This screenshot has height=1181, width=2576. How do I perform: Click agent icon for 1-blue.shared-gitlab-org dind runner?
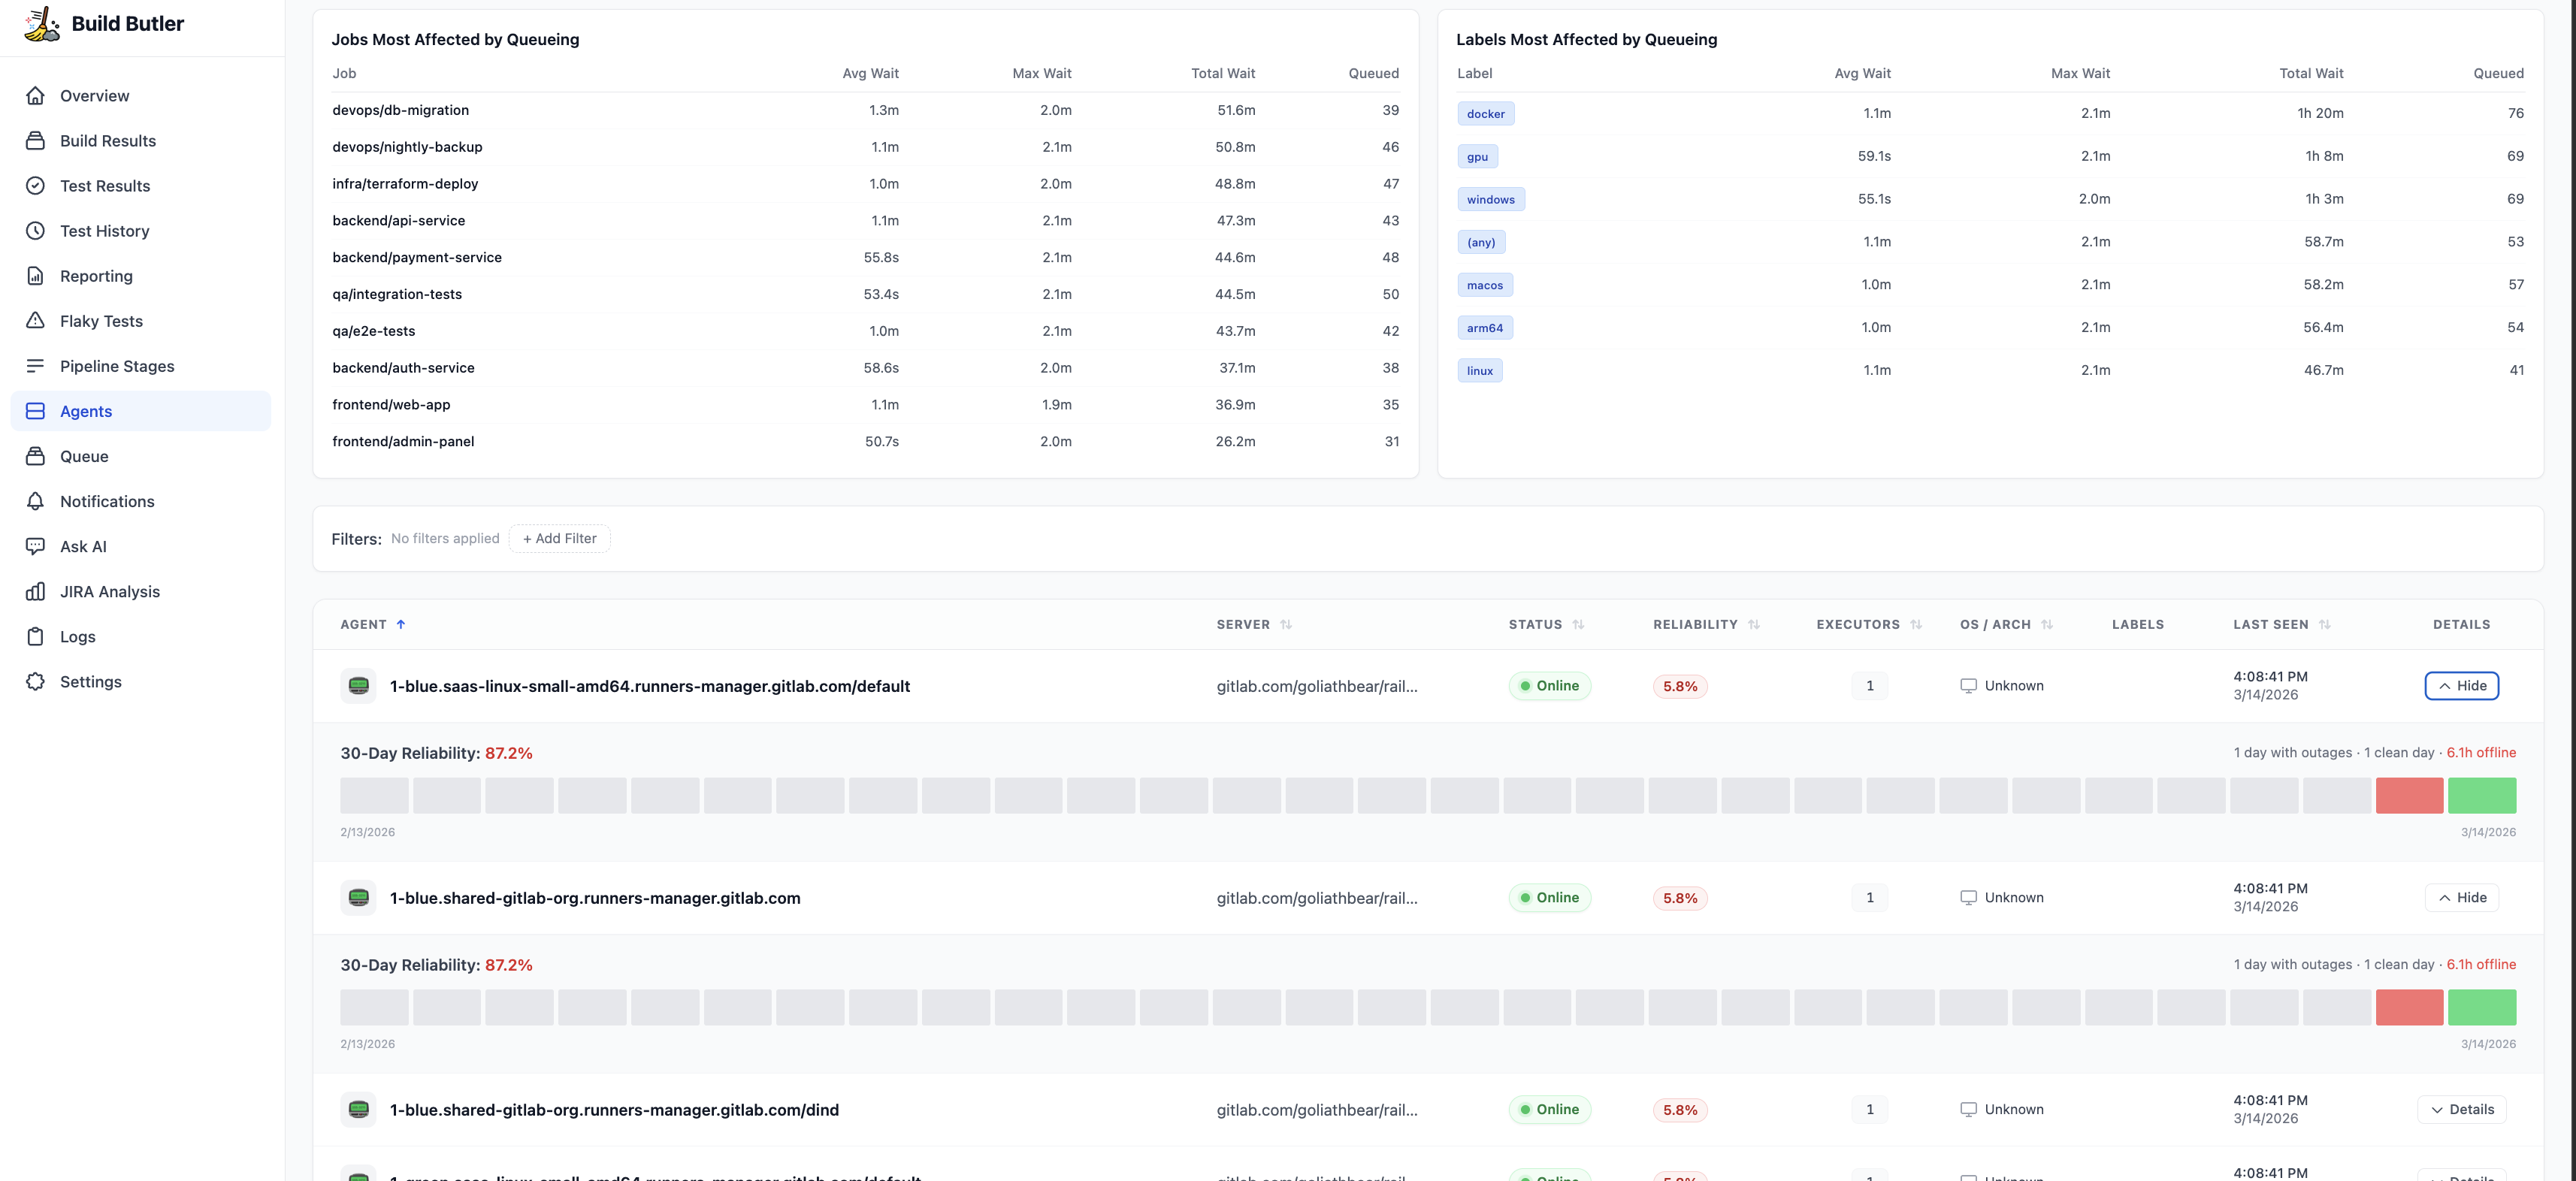point(358,1109)
